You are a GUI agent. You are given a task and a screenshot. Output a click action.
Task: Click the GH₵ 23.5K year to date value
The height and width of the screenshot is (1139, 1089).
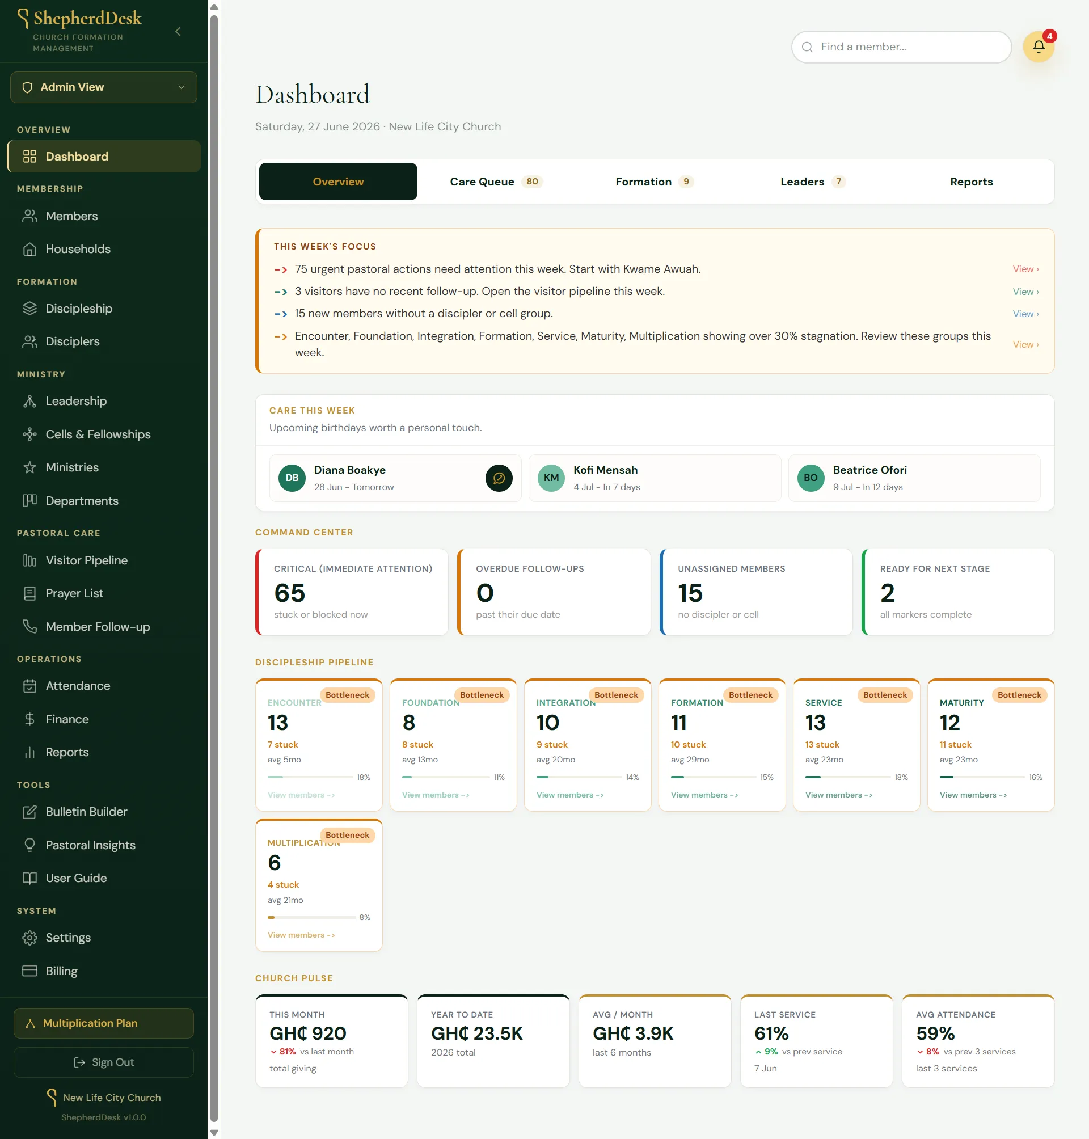pyautogui.click(x=476, y=1033)
